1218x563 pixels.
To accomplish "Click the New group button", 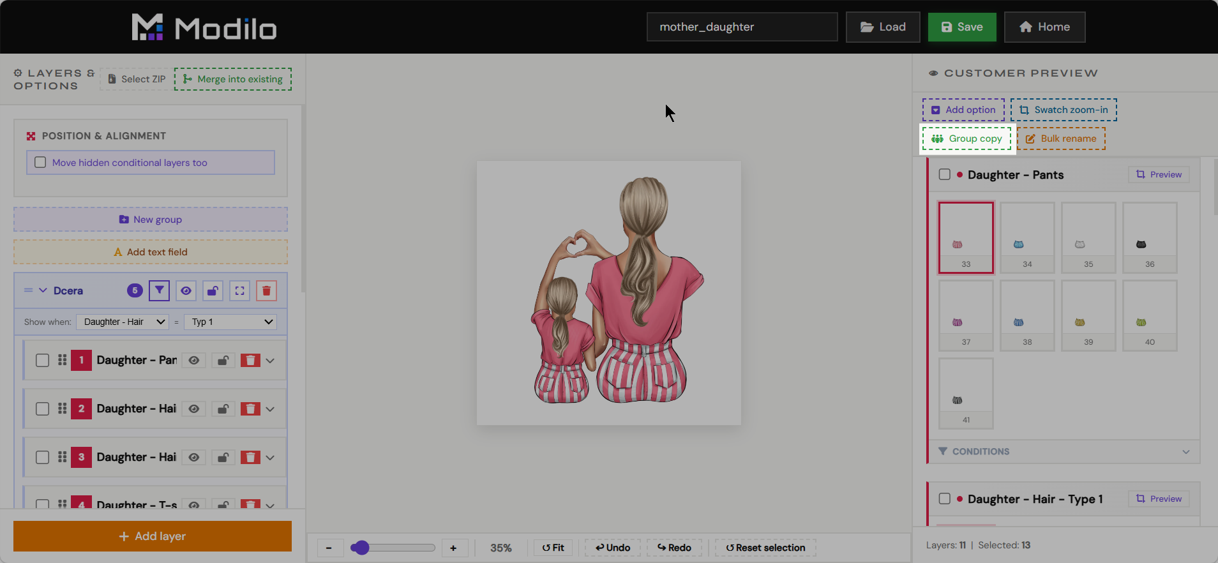I will (x=151, y=220).
